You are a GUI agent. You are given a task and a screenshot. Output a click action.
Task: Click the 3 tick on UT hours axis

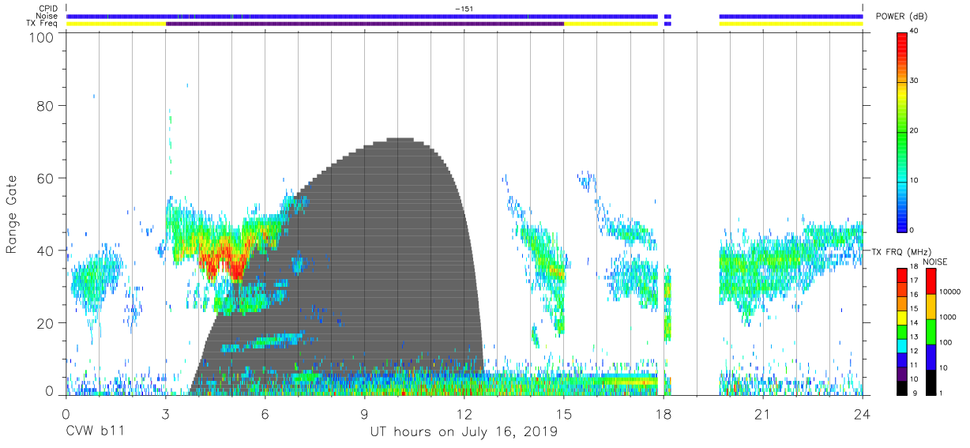click(x=165, y=414)
